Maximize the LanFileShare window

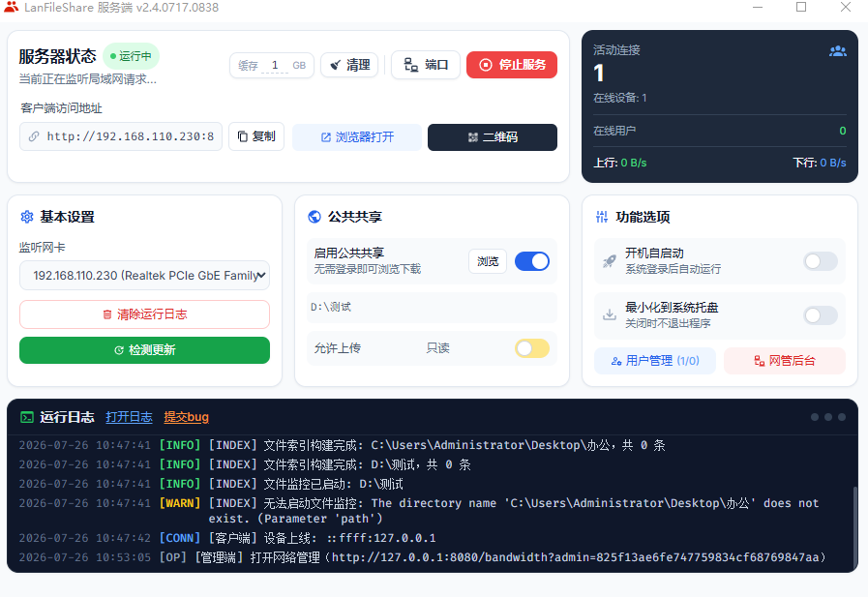point(801,7)
